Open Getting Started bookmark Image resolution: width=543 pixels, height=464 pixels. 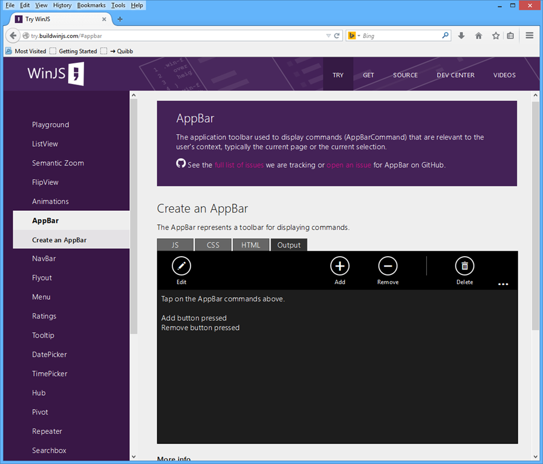point(73,51)
